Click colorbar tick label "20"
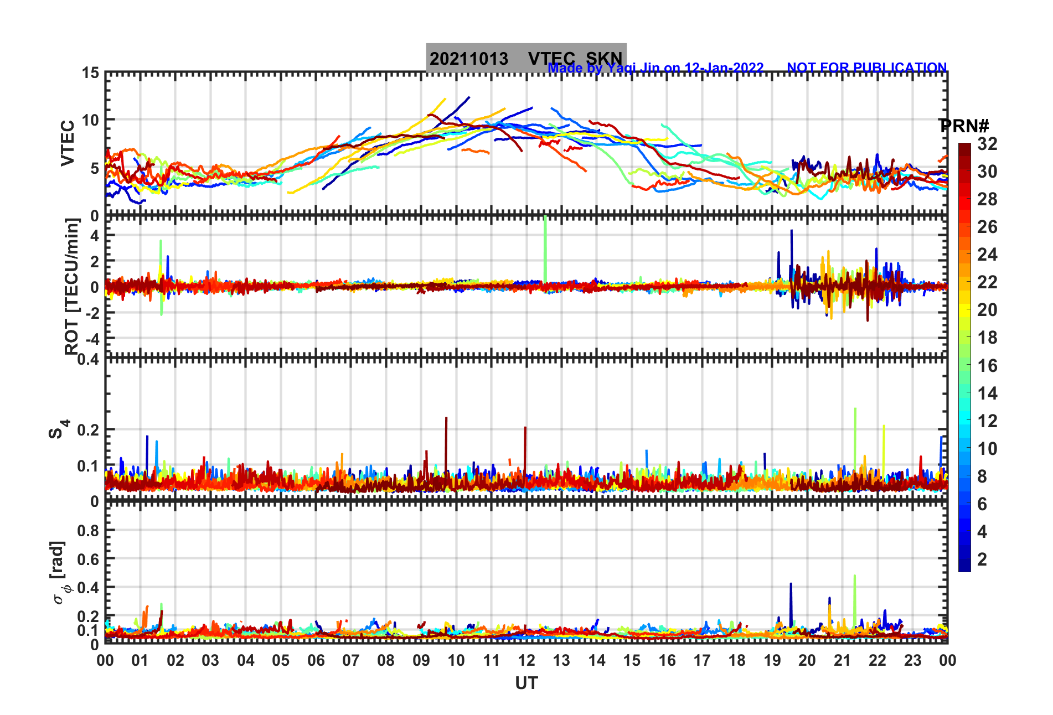 (x=987, y=310)
